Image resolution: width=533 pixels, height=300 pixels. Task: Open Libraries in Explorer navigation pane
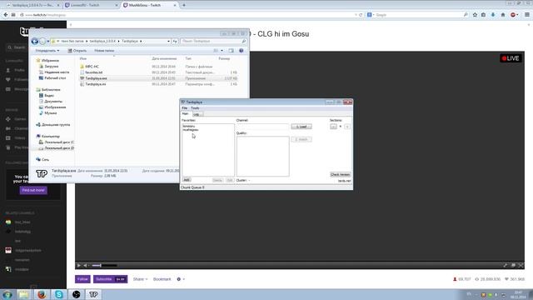[x=51, y=89]
